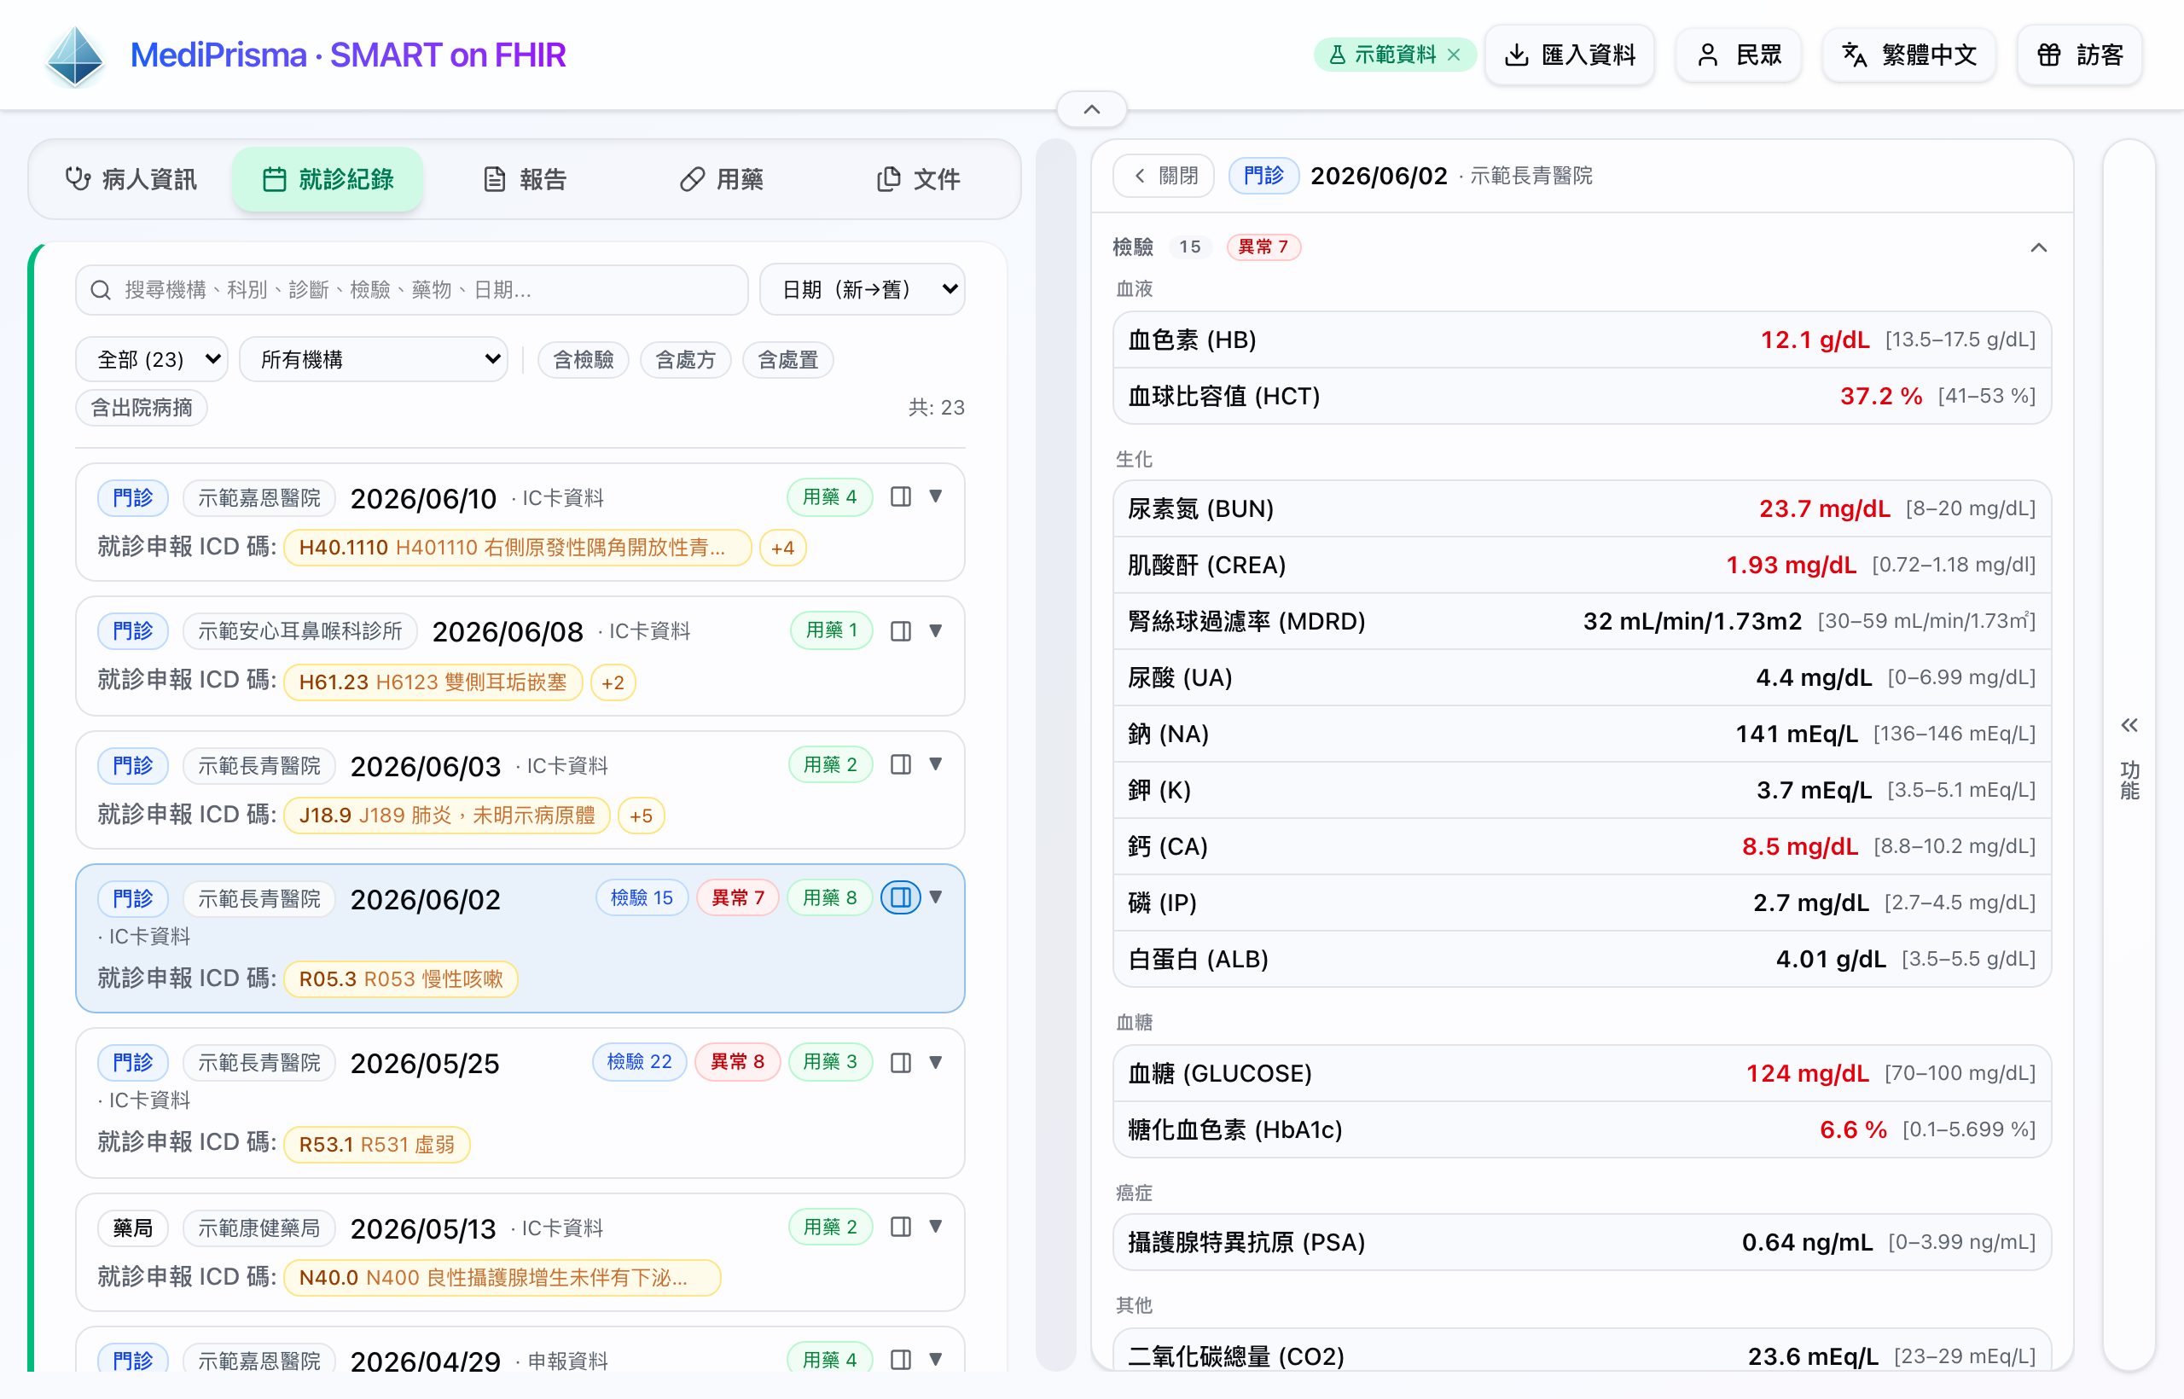Click the 訪客 guest button
2184x1399 pixels.
2080,55
